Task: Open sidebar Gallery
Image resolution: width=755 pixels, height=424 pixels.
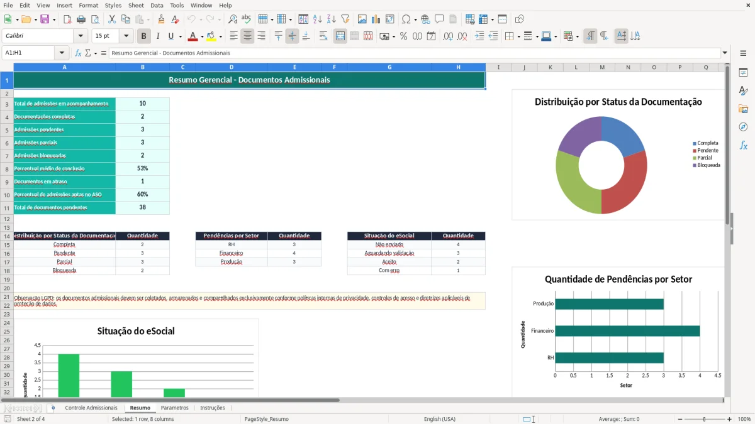Action: [x=743, y=109]
